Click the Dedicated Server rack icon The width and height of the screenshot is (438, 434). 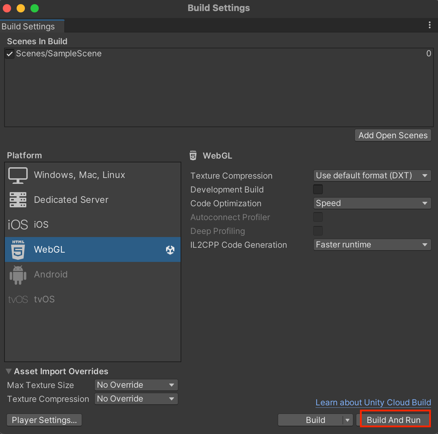pos(18,200)
